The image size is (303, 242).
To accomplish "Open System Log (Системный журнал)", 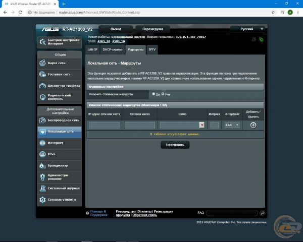I will (60, 189).
